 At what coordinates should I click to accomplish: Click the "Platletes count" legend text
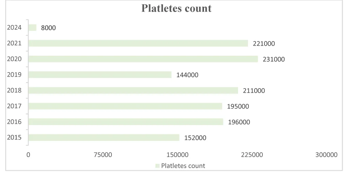tap(183, 166)
